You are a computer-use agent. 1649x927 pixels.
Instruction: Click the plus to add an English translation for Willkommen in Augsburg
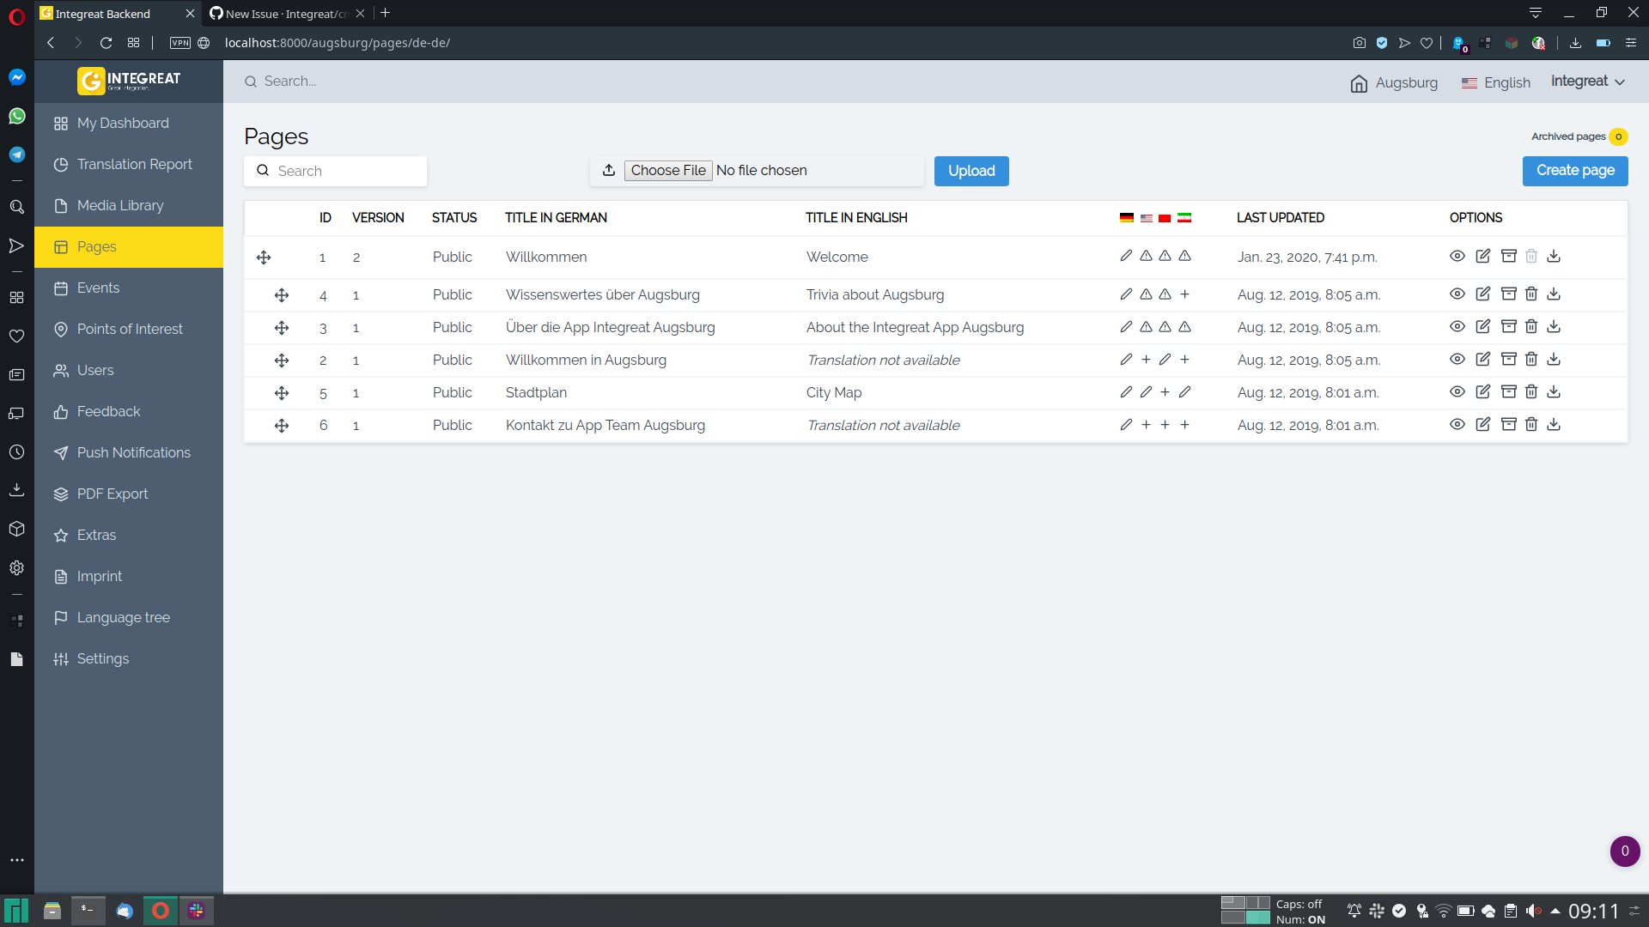tap(1146, 360)
